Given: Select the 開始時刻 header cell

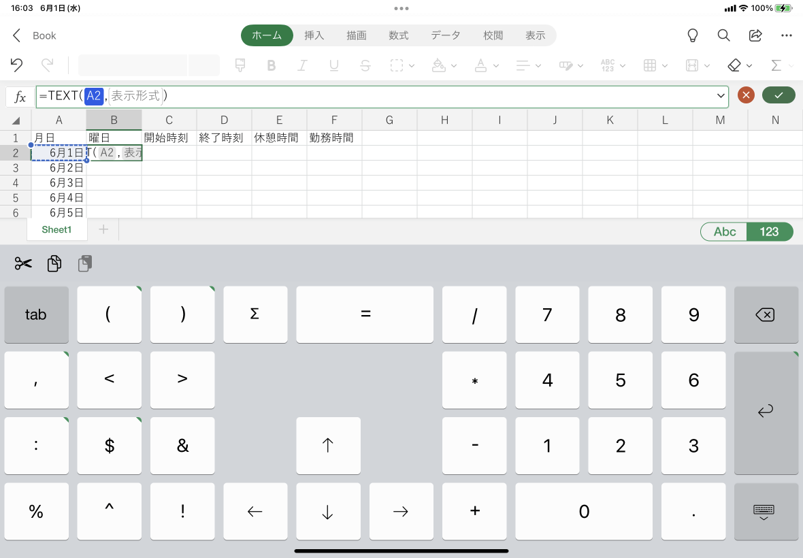Looking at the screenshot, I should click(169, 138).
